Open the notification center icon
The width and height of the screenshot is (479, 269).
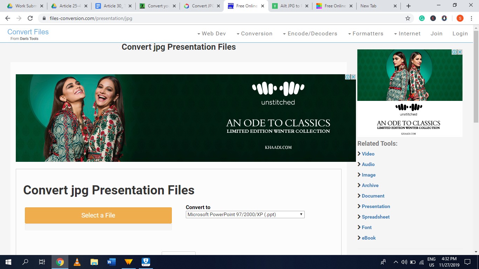point(467,262)
